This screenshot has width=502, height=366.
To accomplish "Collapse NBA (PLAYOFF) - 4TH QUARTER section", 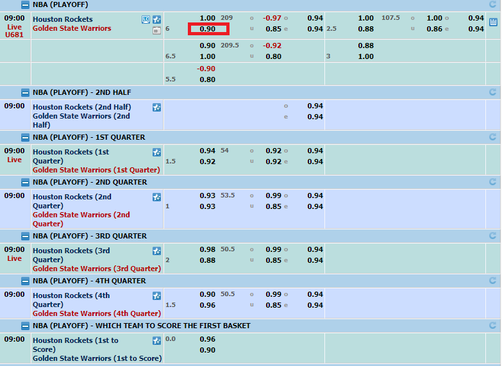I will coord(25,281).
